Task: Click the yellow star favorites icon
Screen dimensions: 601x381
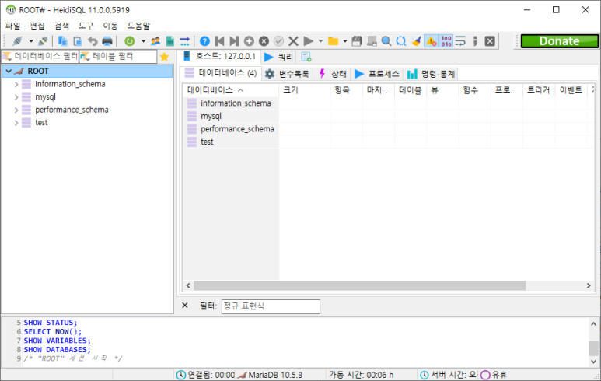Action: coord(164,57)
